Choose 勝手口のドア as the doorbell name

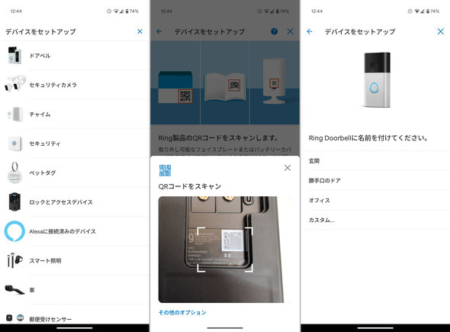(x=375, y=180)
